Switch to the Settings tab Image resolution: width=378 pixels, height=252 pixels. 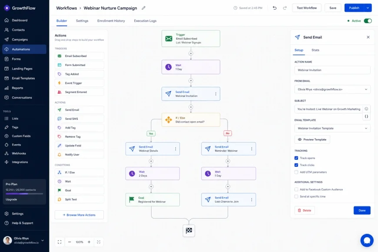pos(82,21)
